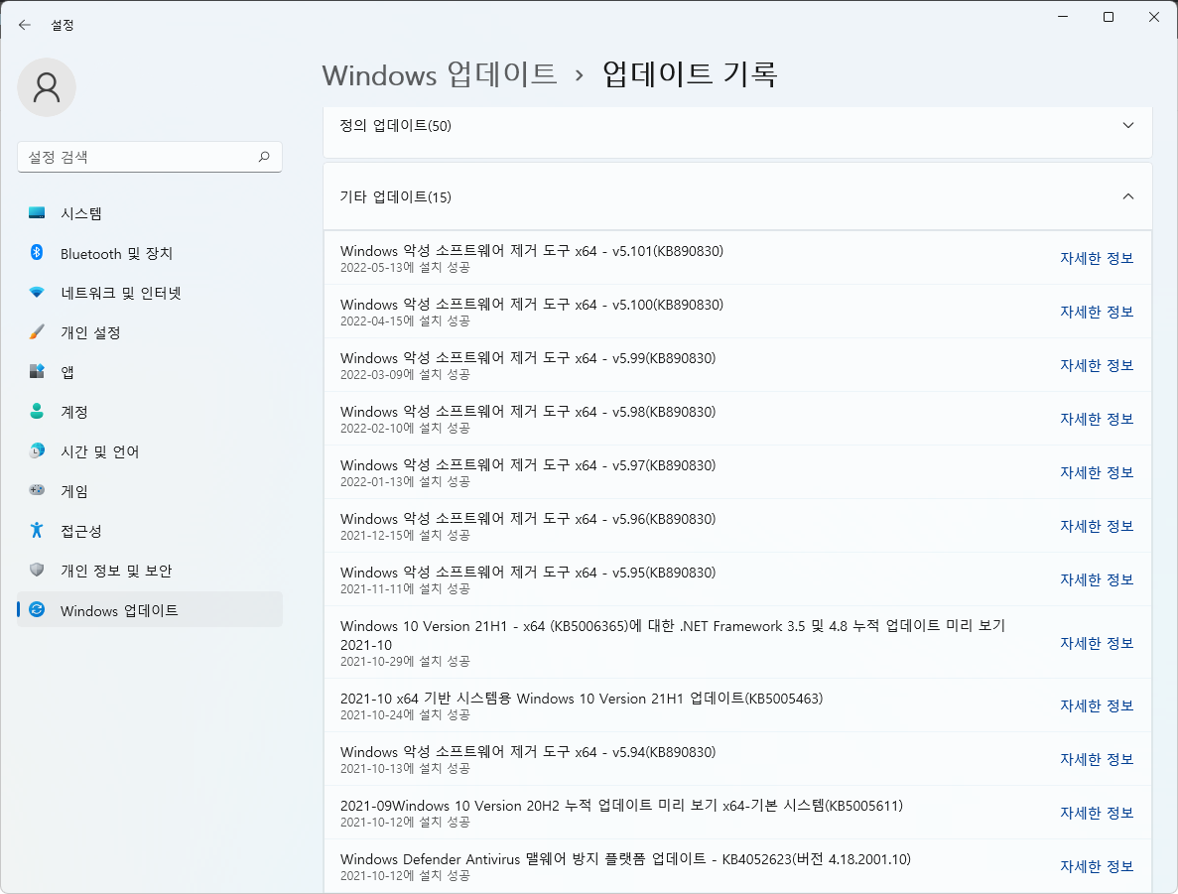Open 시스템 settings page
Viewport: 1178px width, 894px height.
click(150, 213)
